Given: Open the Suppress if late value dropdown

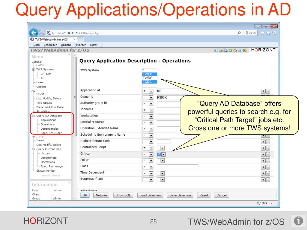Looking at the screenshot, I should click(x=162, y=180).
